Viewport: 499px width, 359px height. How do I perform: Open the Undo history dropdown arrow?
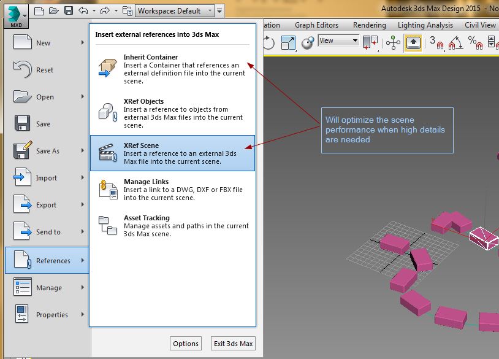[94, 11]
